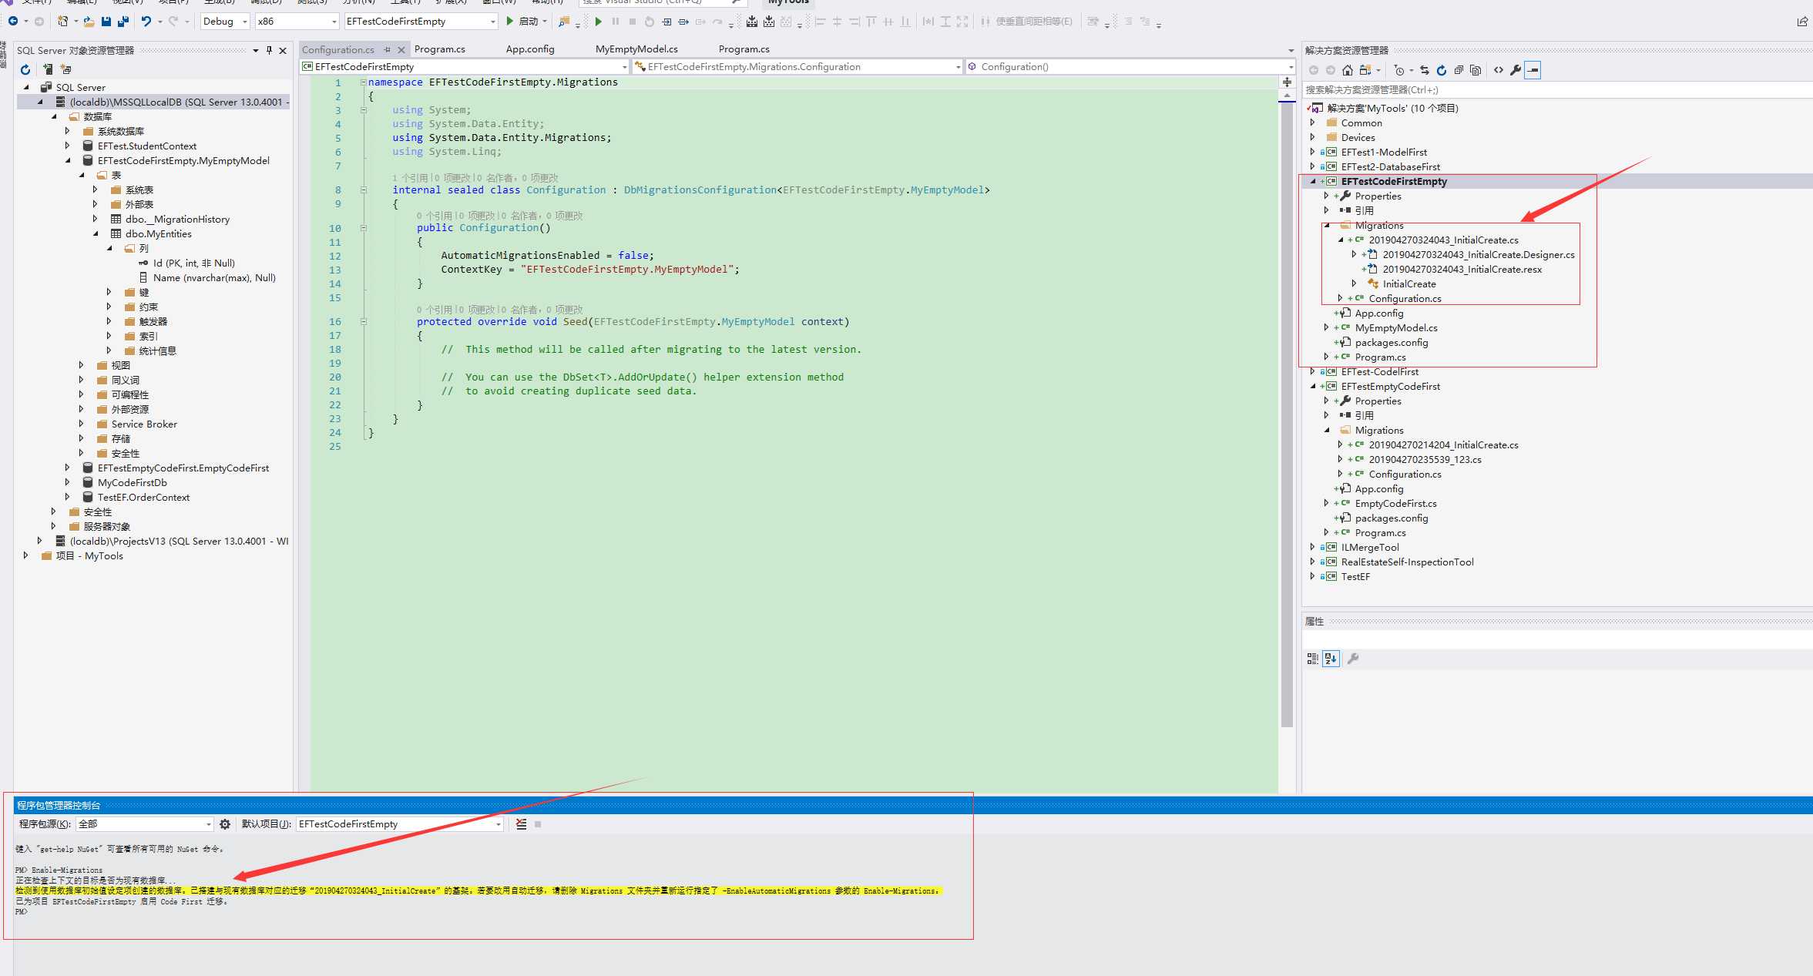Image resolution: width=1813 pixels, height=976 pixels.
Task: Close the Configuration.cs tab
Action: tap(401, 50)
